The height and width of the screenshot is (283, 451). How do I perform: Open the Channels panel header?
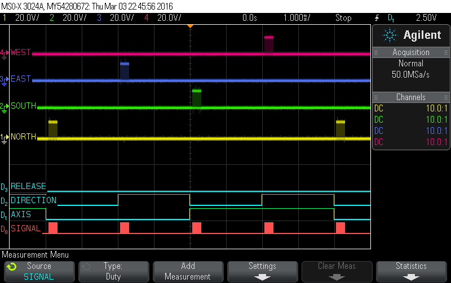[x=410, y=97]
